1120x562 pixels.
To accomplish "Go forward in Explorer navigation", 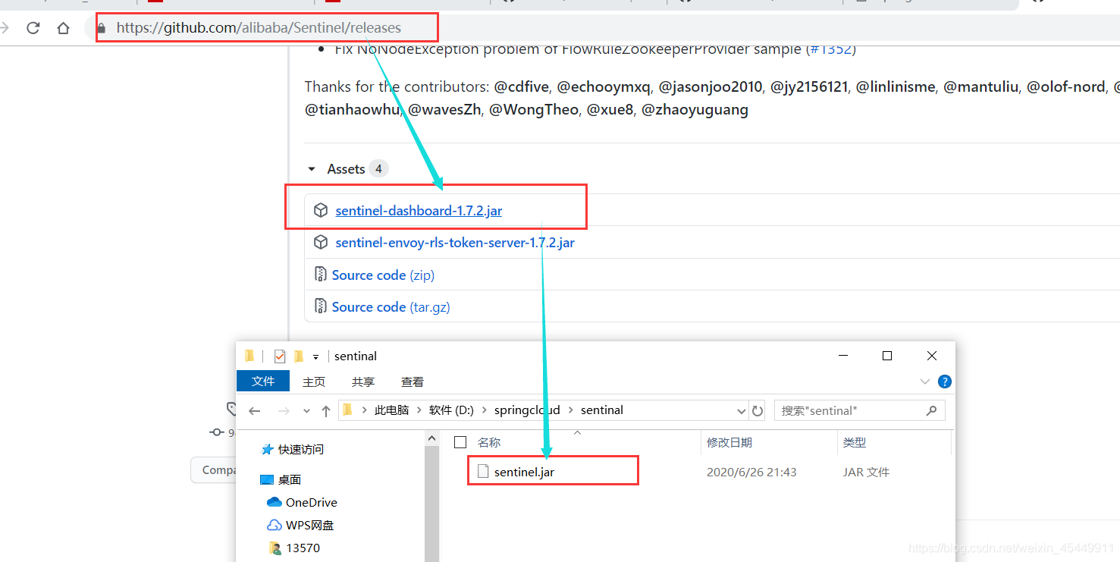I will point(284,410).
